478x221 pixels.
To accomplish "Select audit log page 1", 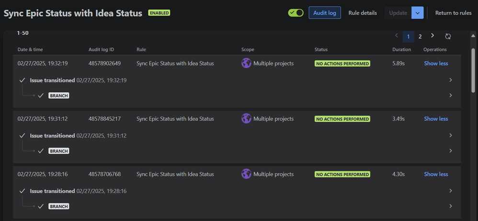I will [408, 36].
